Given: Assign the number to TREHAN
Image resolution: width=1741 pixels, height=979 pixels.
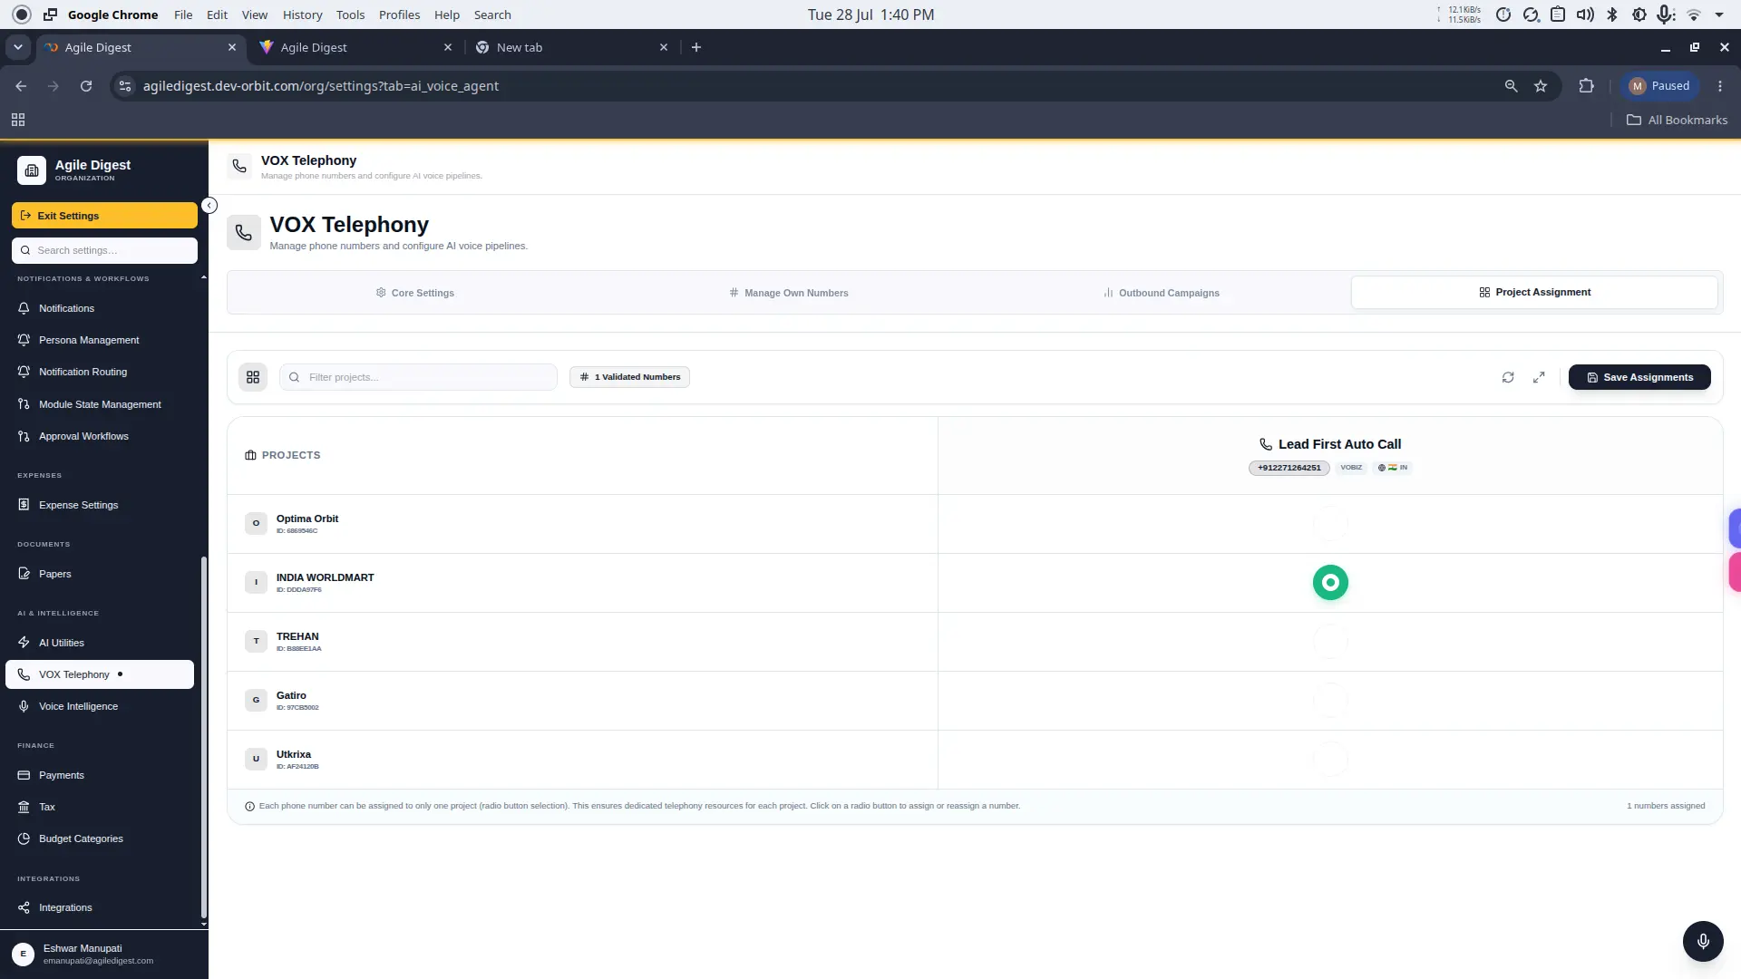Looking at the screenshot, I should [1330, 642].
